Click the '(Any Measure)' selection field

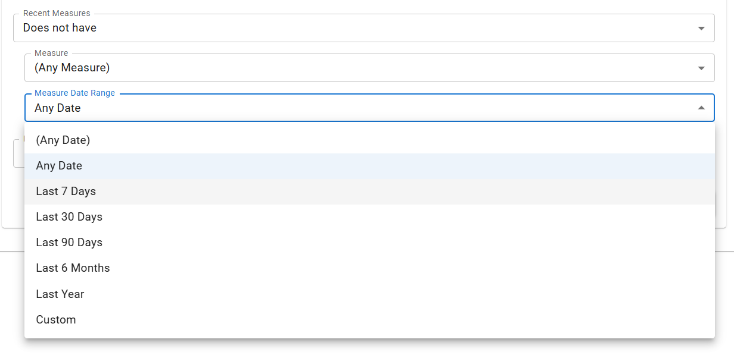click(369, 68)
